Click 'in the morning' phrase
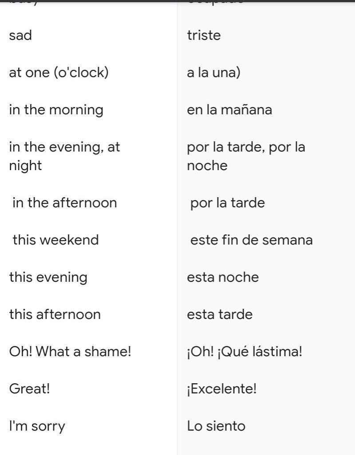The height and width of the screenshot is (455, 355). 56,110
